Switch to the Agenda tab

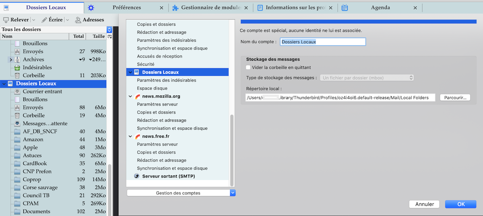(380, 8)
